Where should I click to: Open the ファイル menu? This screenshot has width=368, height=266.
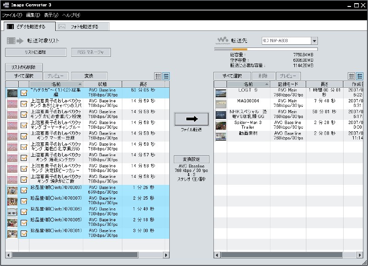point(11,15)
